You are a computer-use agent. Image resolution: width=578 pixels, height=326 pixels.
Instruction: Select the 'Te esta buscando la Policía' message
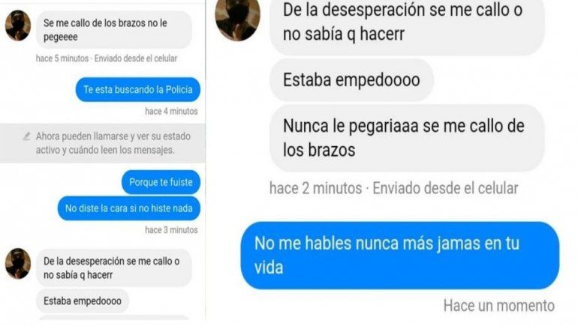click(138, 89)
